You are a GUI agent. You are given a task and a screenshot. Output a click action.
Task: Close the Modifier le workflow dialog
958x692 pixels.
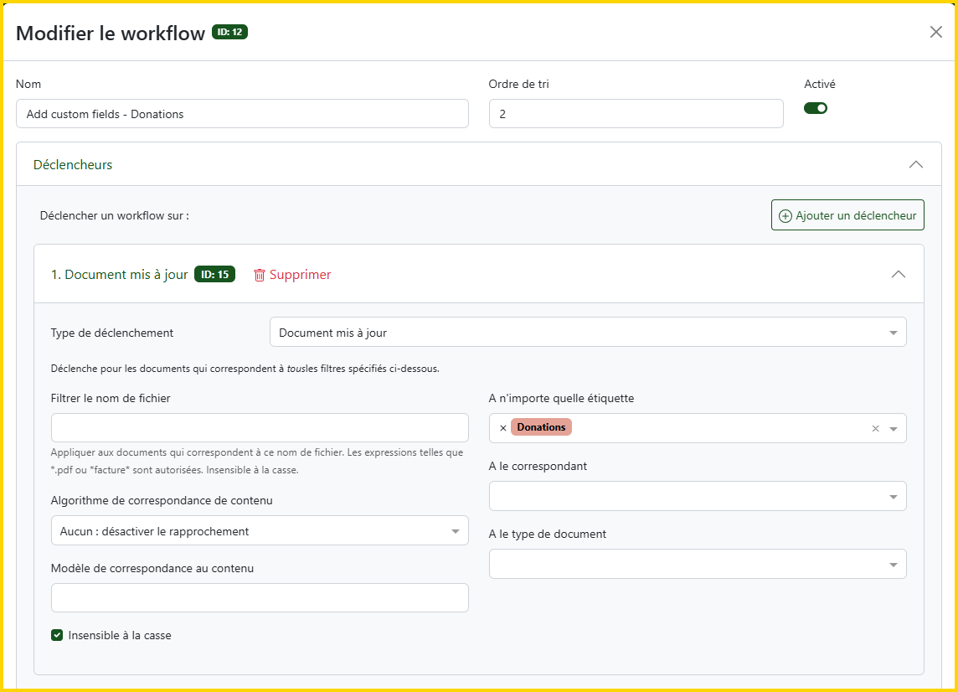click(x=935, y=32)
